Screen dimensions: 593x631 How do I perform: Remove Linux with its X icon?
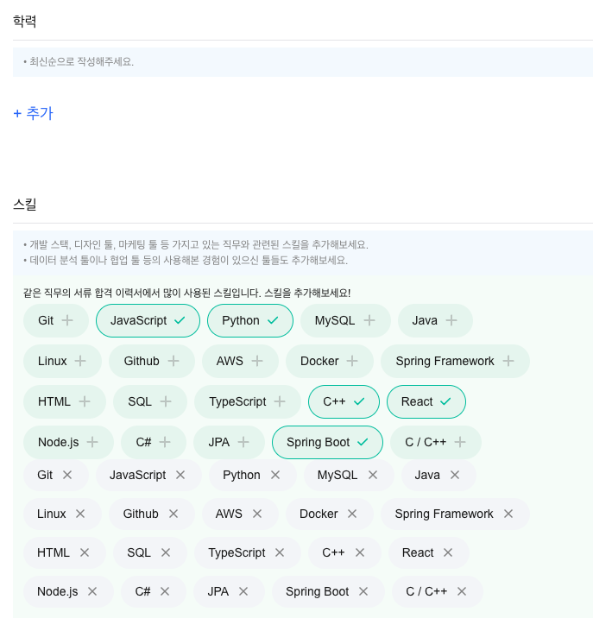click(x=80, y=514)
